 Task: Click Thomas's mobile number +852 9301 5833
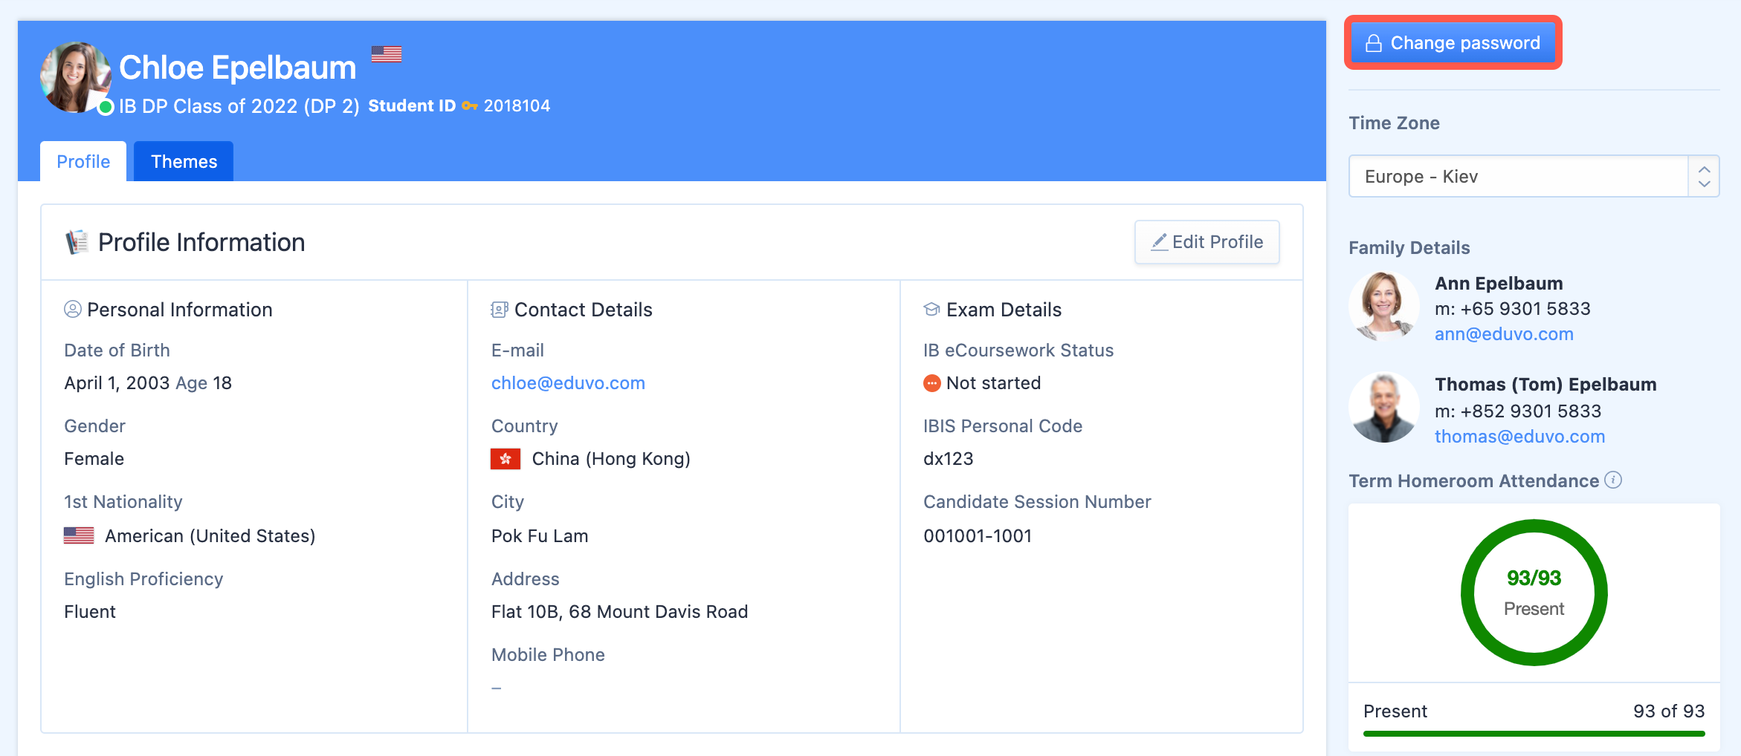[x=1531, y=411]
